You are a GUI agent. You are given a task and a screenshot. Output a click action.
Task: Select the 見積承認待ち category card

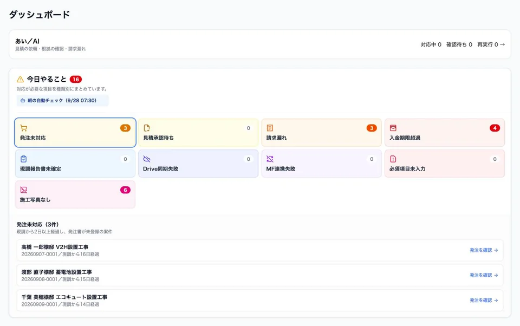coord(198,133)
